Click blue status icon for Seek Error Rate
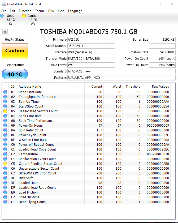 pos(5,116)
